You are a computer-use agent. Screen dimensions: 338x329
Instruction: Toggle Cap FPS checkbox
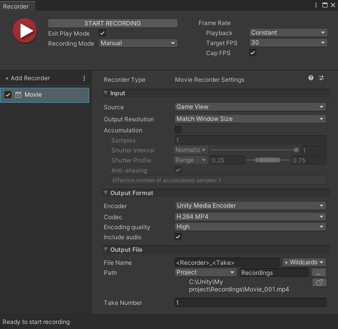pyautogui.click(x=253, y=53)
